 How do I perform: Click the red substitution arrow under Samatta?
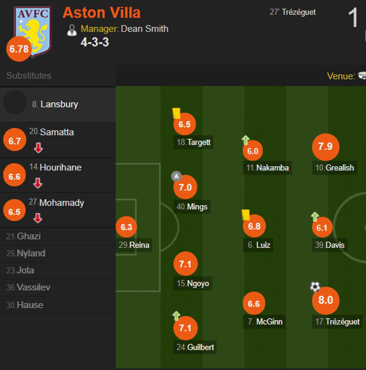[x=38, y=148]
